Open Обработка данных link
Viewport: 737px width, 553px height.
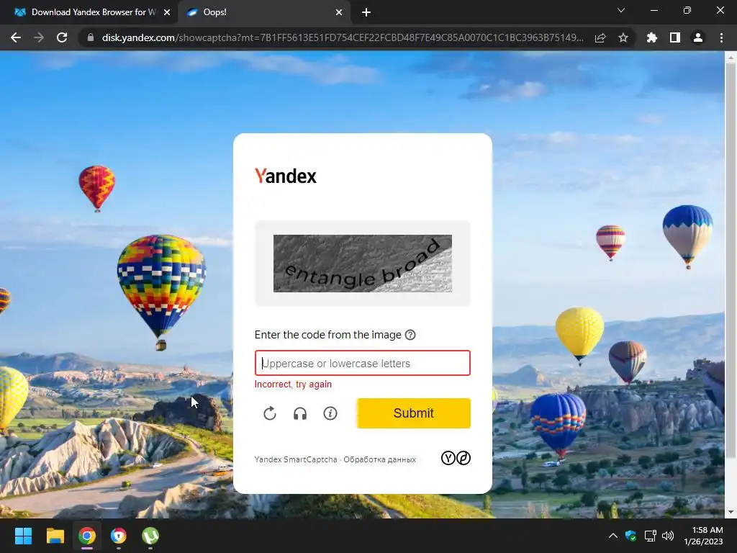coord(380,459)
